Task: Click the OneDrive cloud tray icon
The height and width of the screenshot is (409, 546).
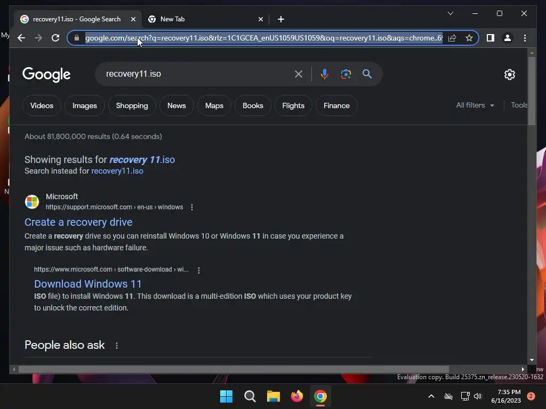Action: pos(448,396)
